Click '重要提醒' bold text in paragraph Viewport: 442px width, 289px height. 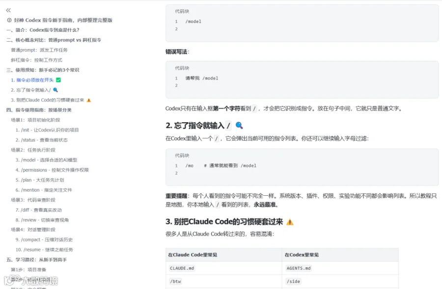coord(176,196)
